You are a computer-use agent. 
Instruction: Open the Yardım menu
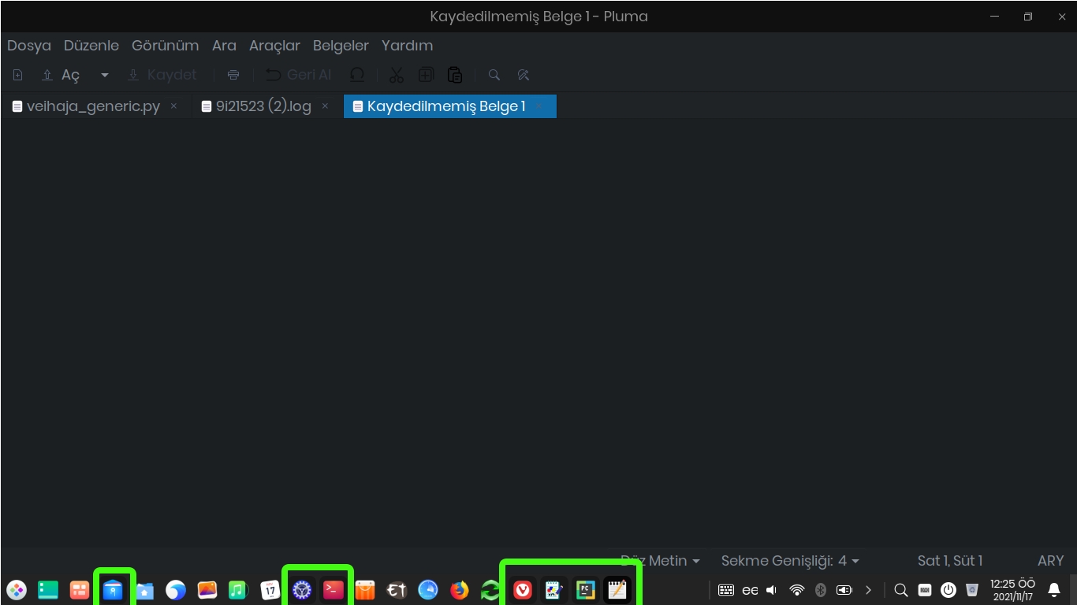[x=407, y=46]
